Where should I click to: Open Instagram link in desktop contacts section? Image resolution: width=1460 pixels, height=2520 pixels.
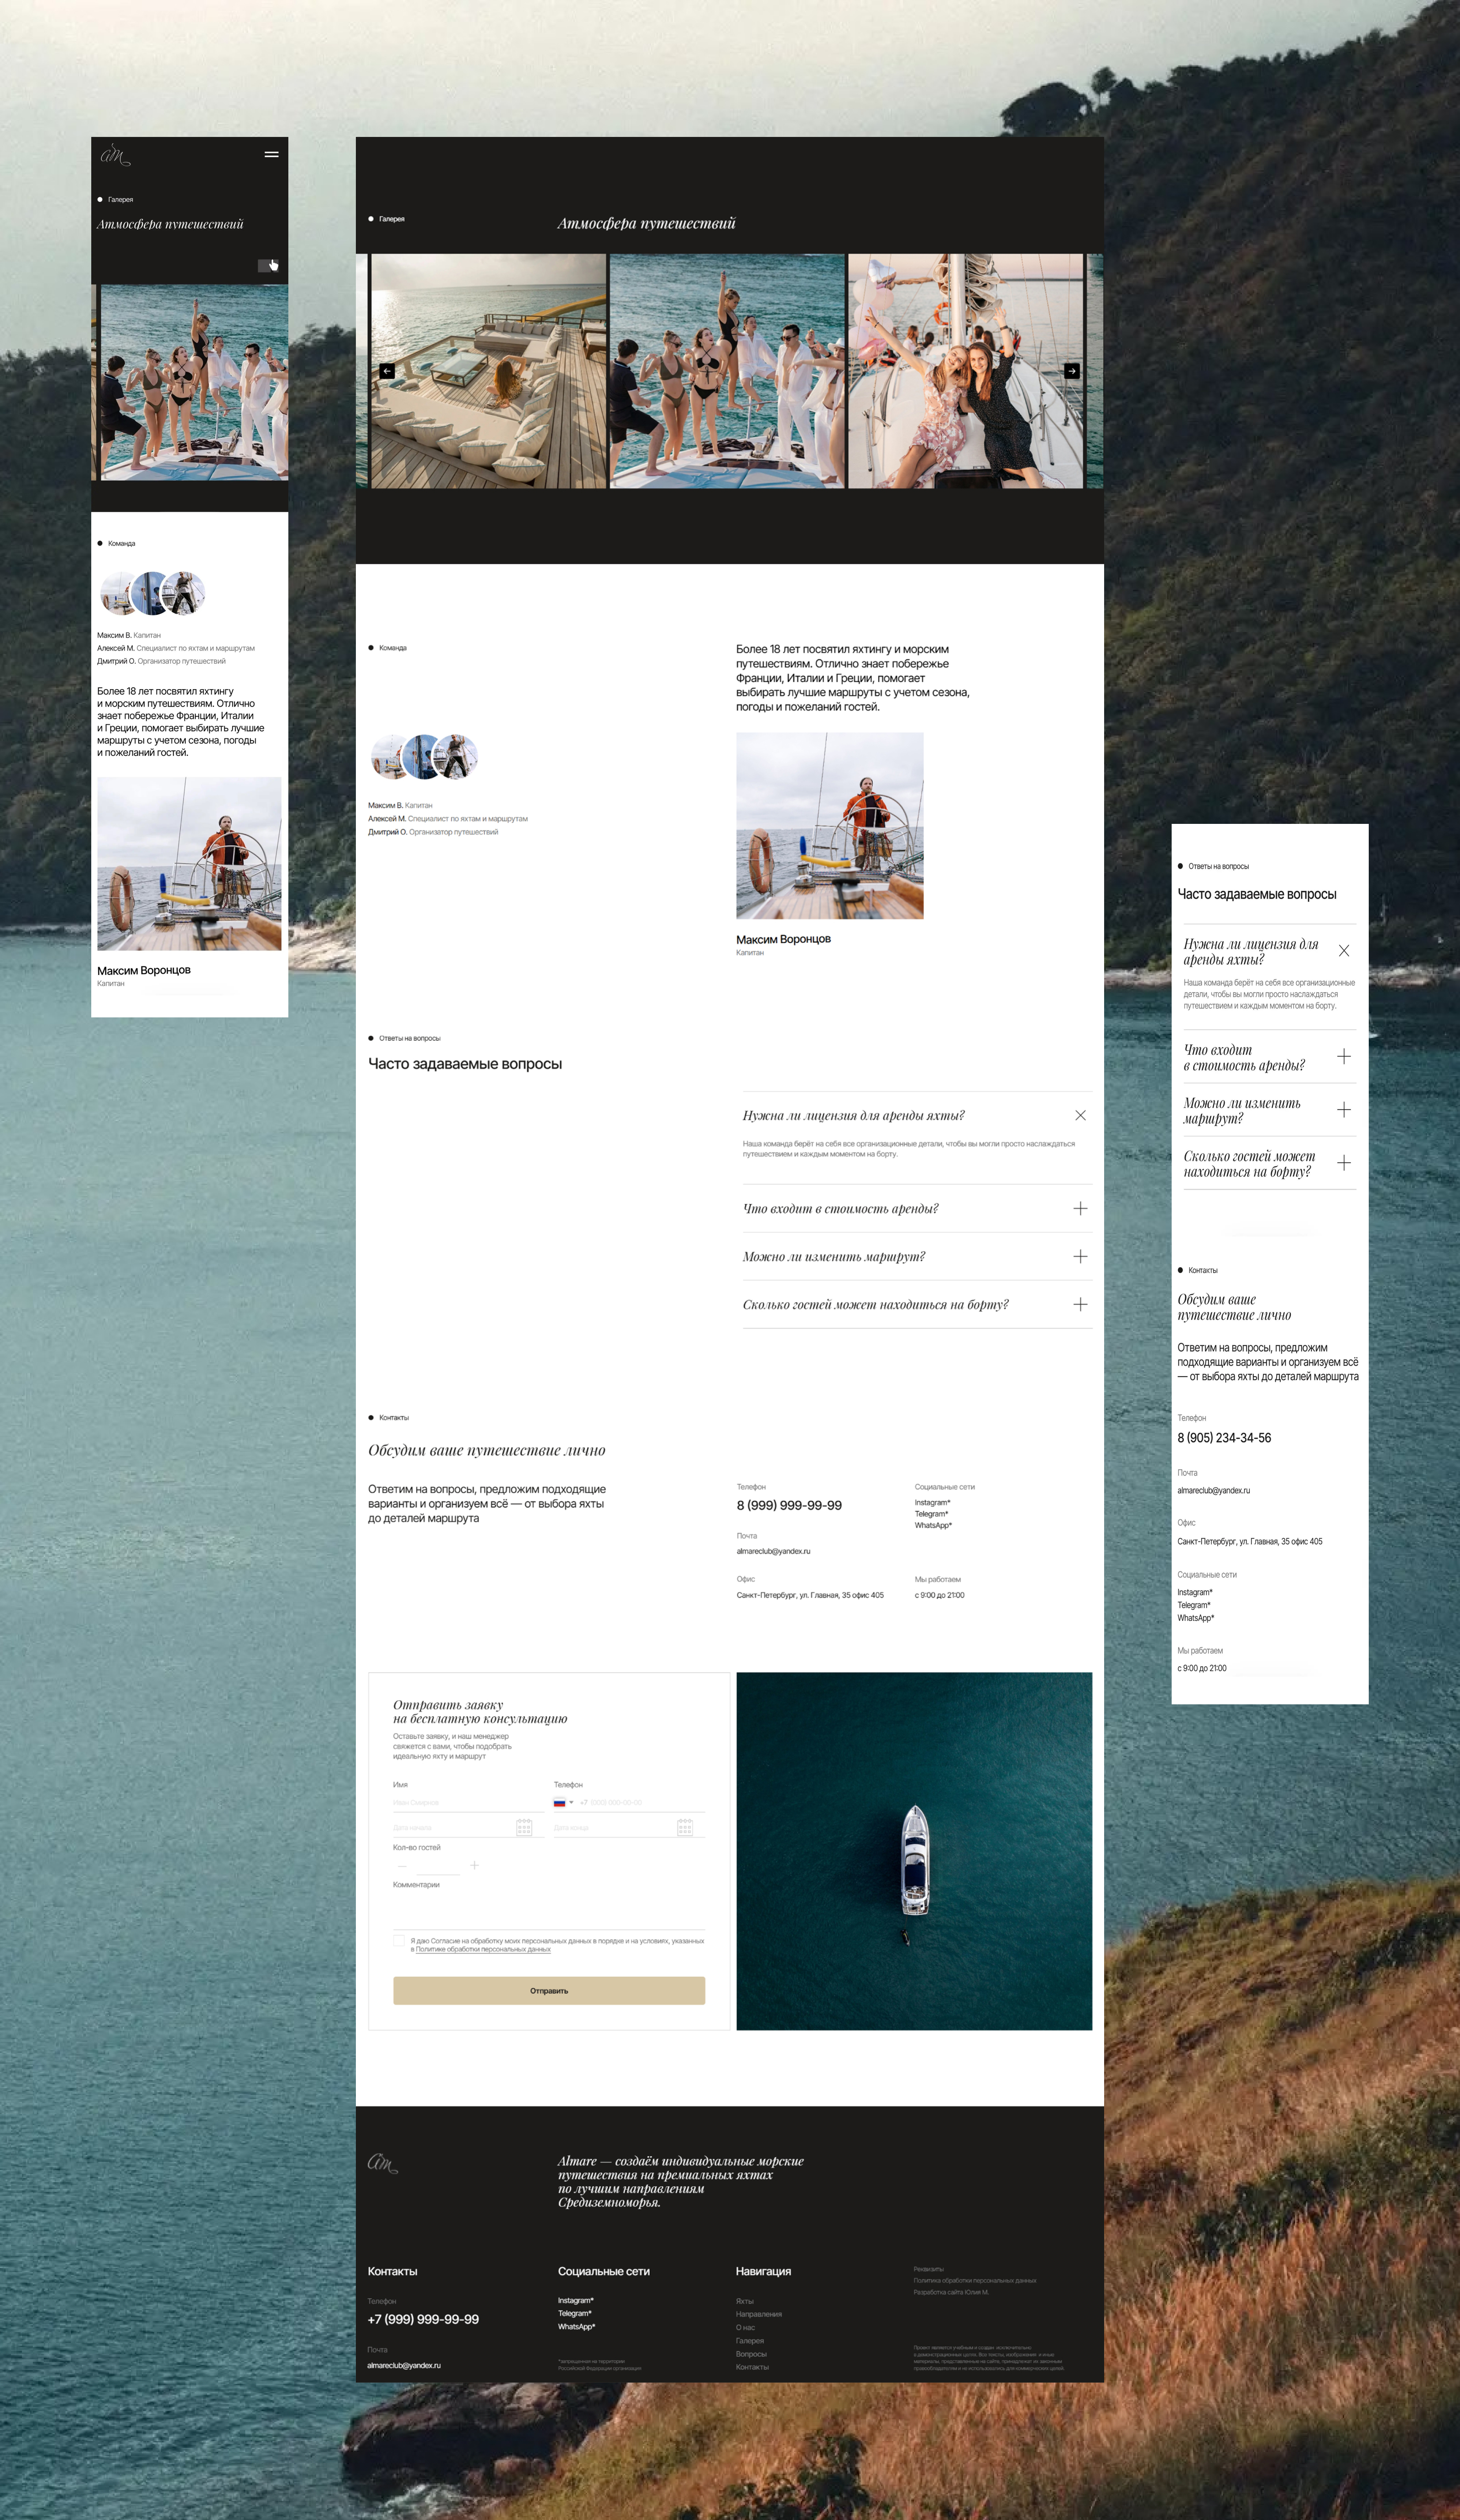point(933,1502)
